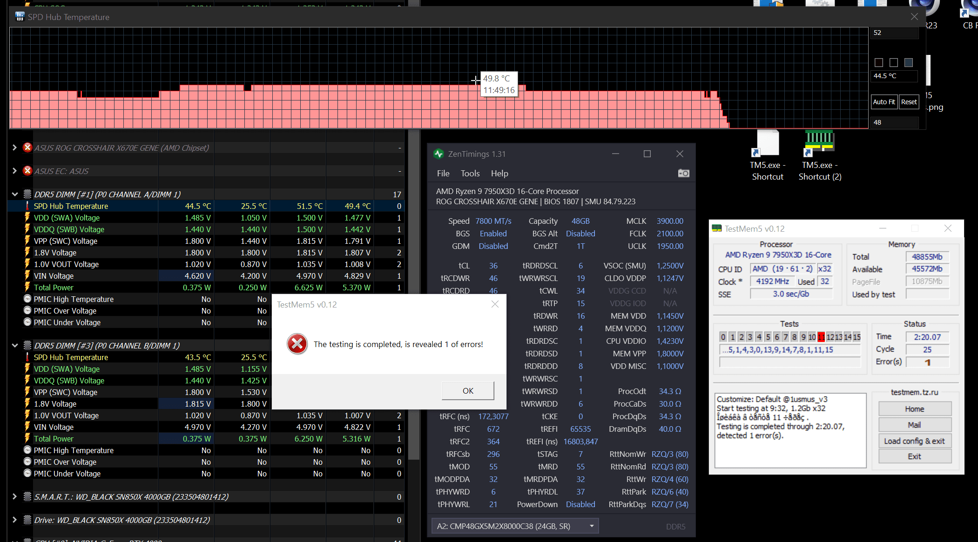Click the tREFI value 65535 in ZenTimings
Viewport: 978px width, 542px height.
tap(580, 429)
